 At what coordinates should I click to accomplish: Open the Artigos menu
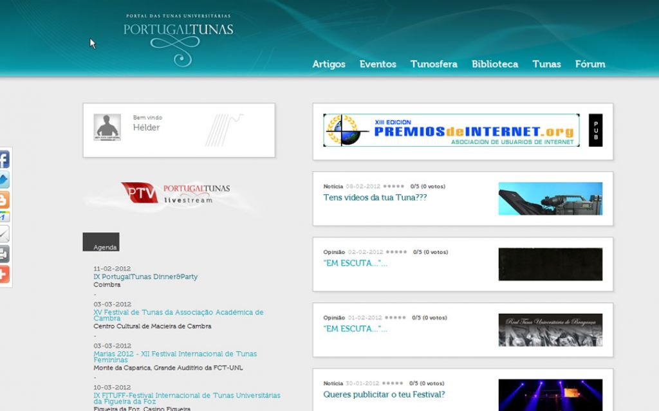point(329,64)
